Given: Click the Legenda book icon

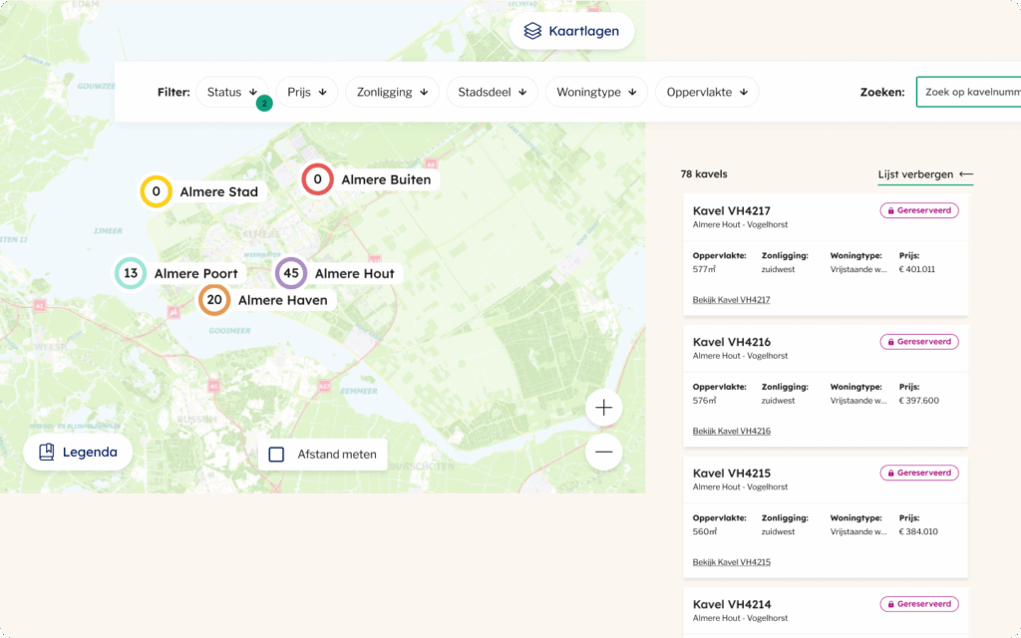Looking at the screenshot, I should coord(46,452).
